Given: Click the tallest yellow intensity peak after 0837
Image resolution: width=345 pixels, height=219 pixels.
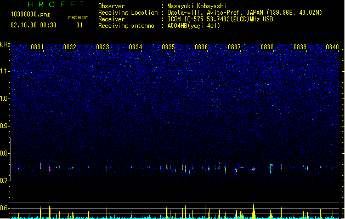Looking at the screenshot, I should pyautogui.click(x=254, y=211).
